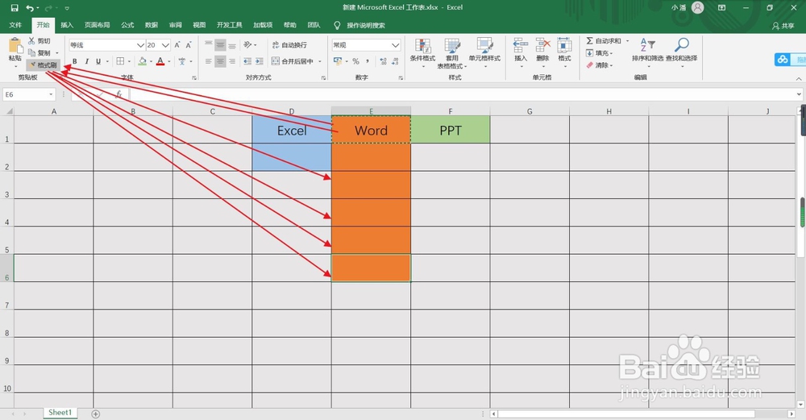Click the Comma Style icon
806x420 pixels.
point(368,61)
